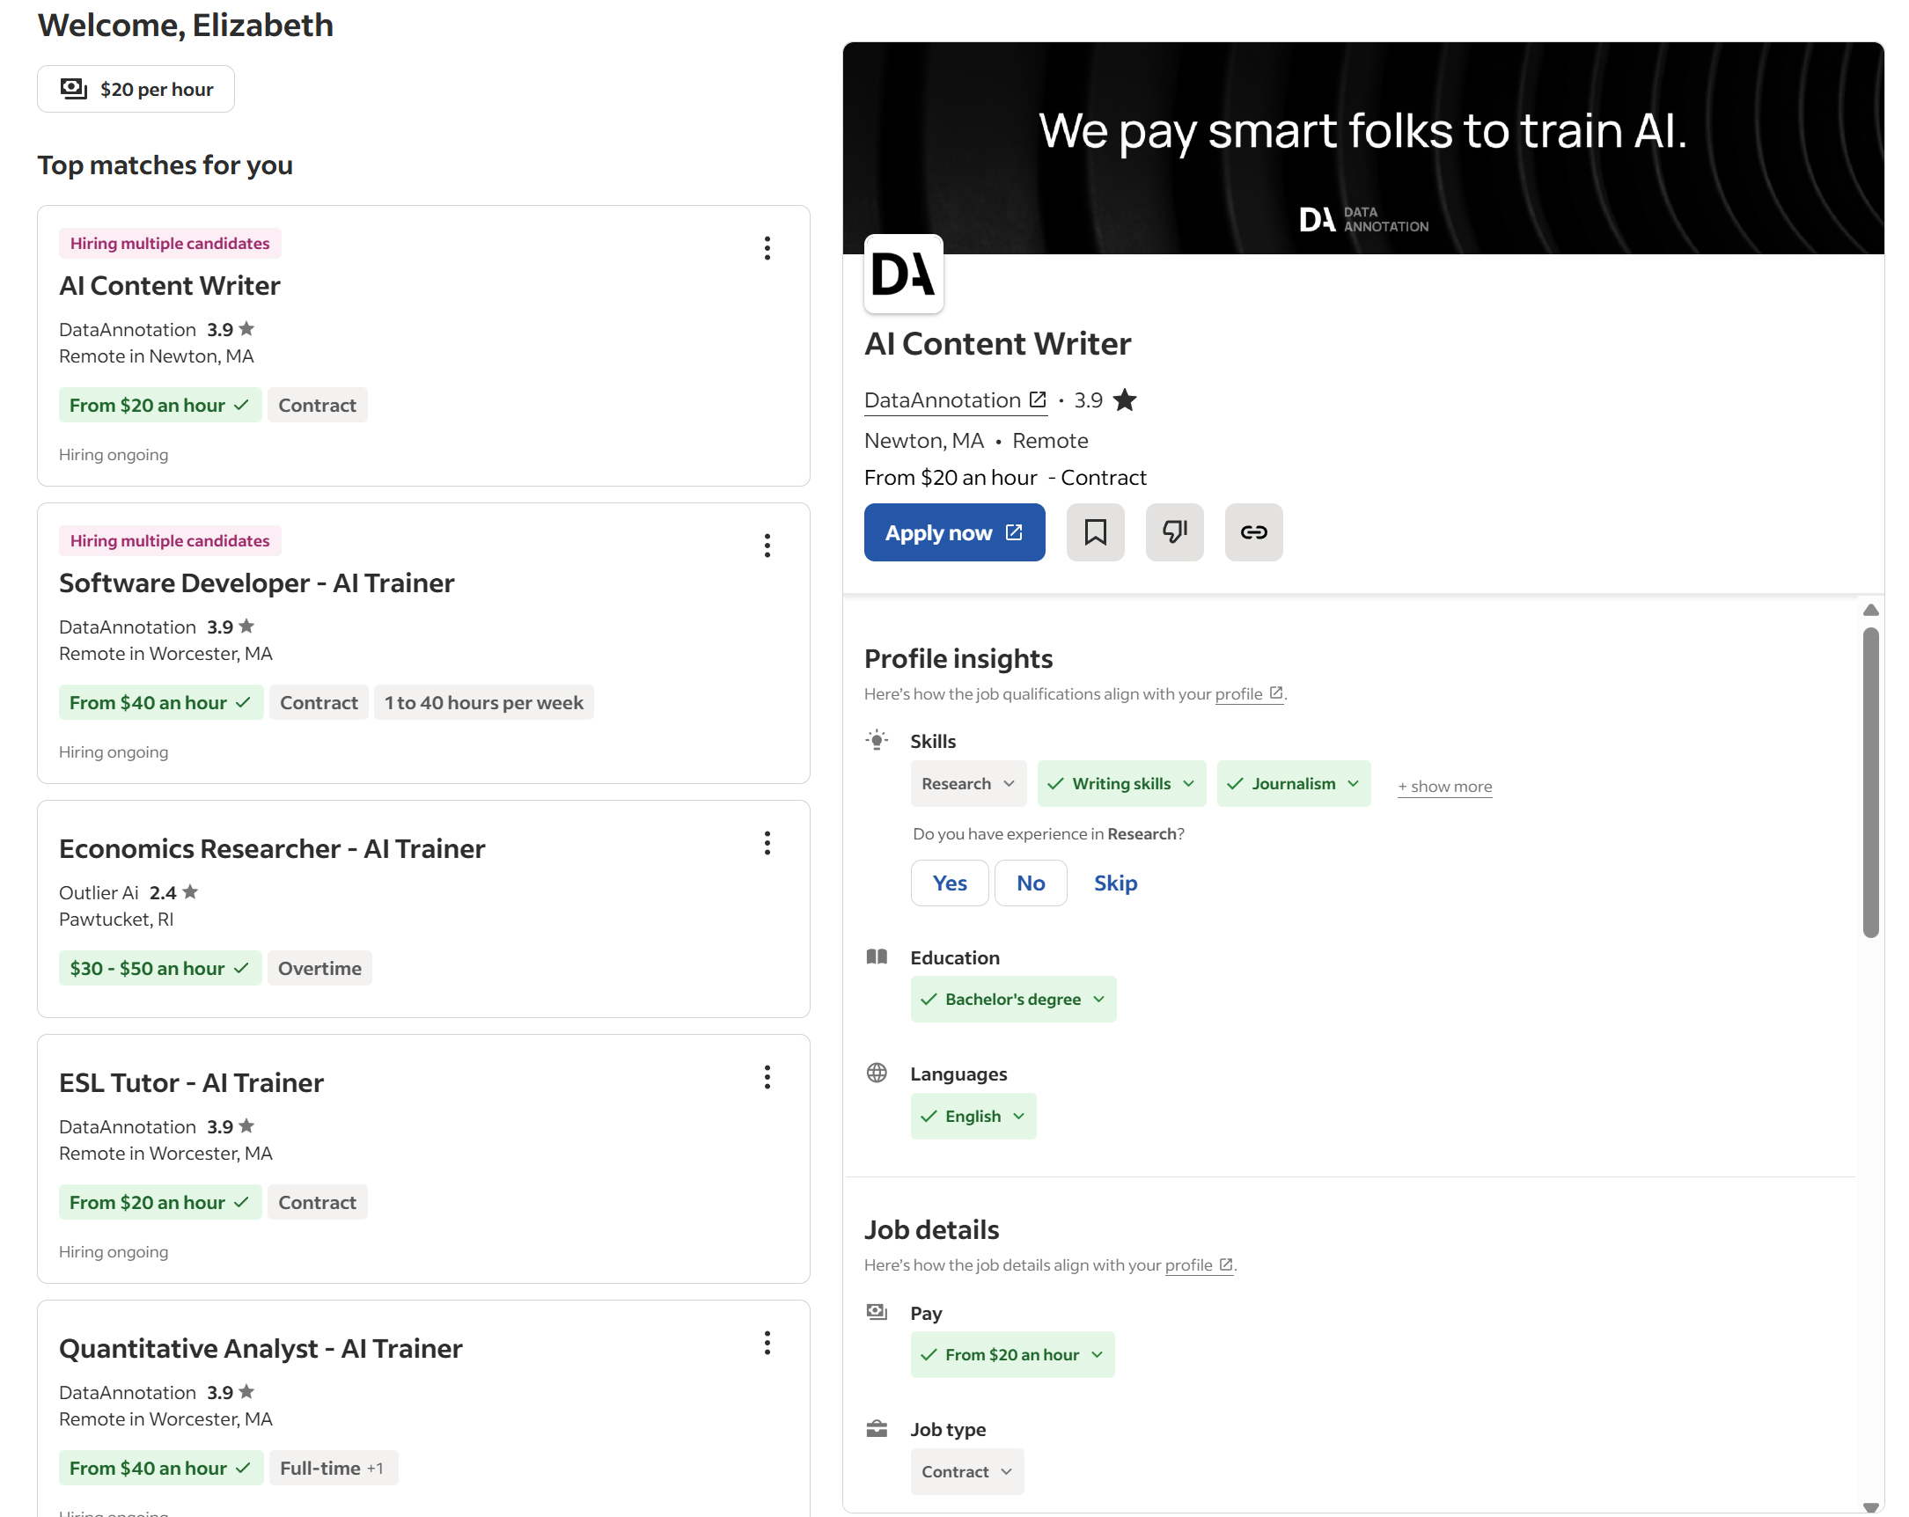Open options menu for ESL Tutor card
Screen dimensions: 1909x1517
click(767, 1076)
